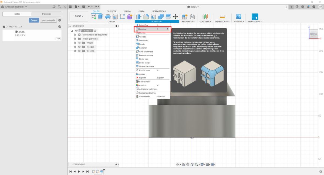Screen dimensions: 324x175
Task: Expand the Bocetos tree node
Action: click(75, 51)
